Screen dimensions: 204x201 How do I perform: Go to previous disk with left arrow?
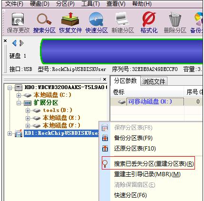click(x=14, y=43)
